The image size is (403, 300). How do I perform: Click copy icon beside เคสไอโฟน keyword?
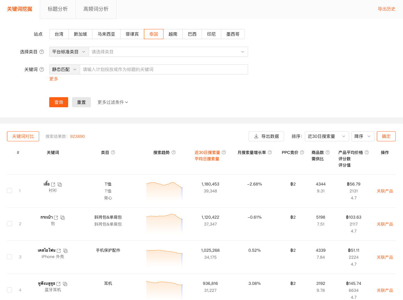pos(65,250)
